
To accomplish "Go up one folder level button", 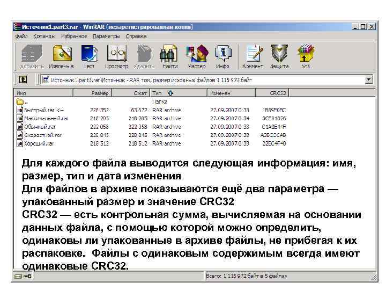I will tap(23, 79).
